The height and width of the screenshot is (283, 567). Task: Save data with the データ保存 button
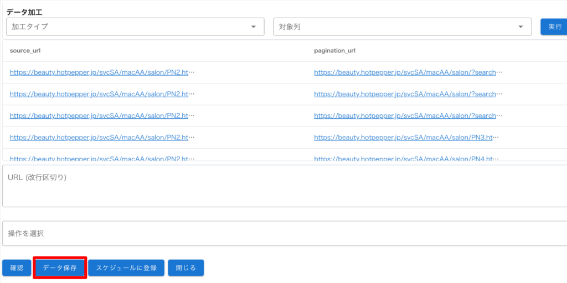point(60,268)
